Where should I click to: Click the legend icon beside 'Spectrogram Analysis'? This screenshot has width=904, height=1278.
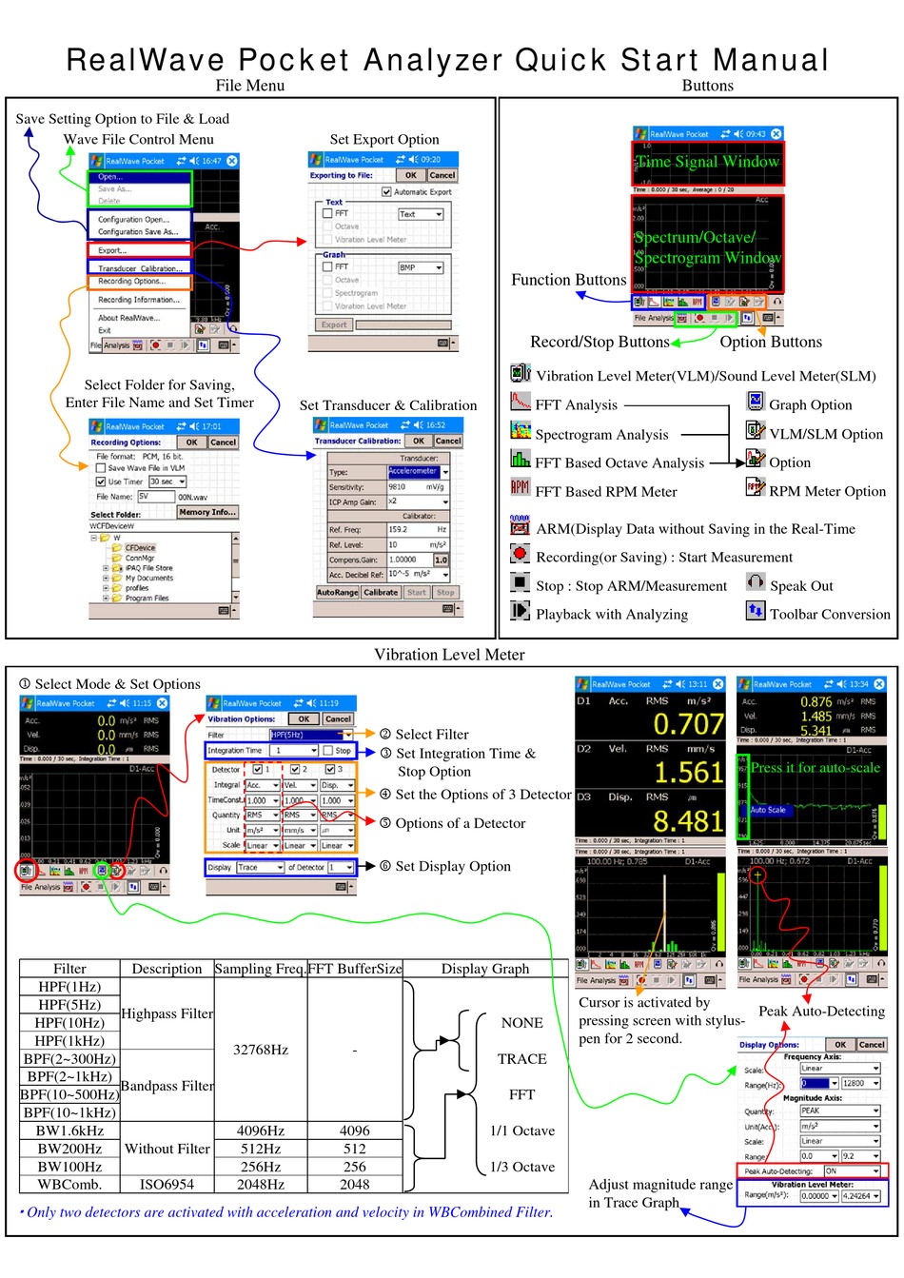click(521, 430)
